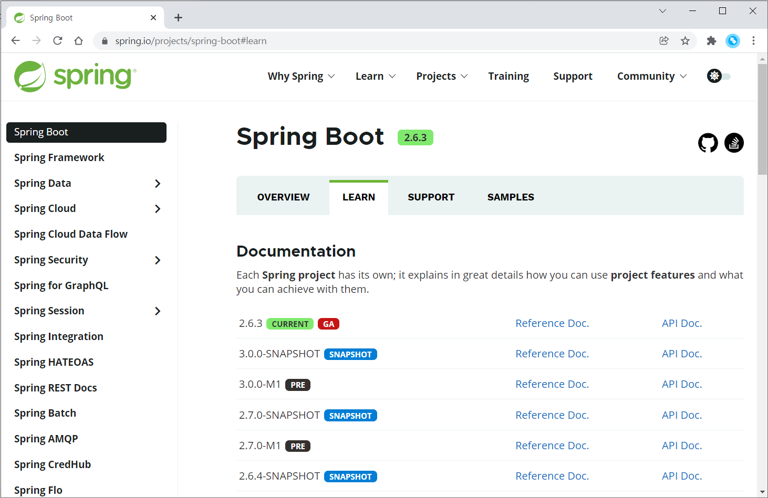Open Spring Cloud Data Flow project

click(x=70, y=234)
